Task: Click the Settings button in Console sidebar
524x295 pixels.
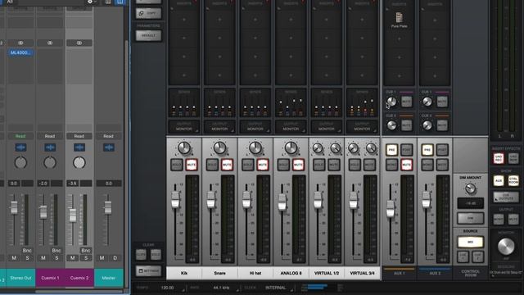Action: 149,271
